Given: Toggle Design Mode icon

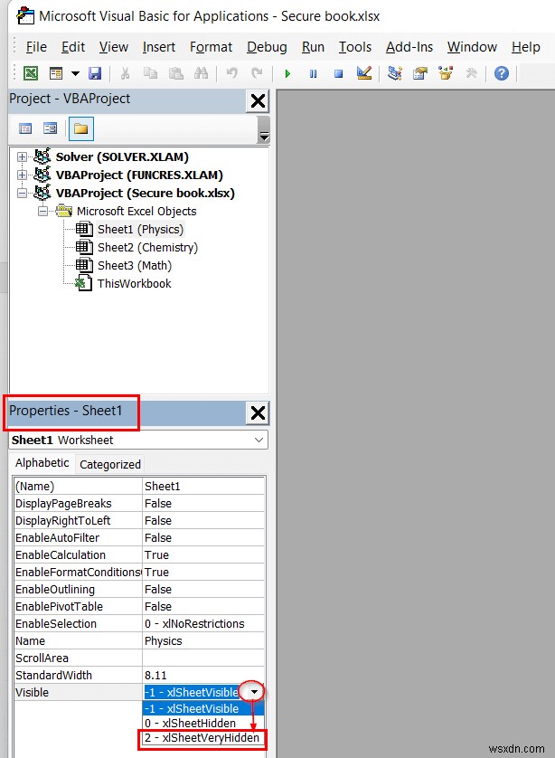Looking at the screenshot, I should pos(363,73).
